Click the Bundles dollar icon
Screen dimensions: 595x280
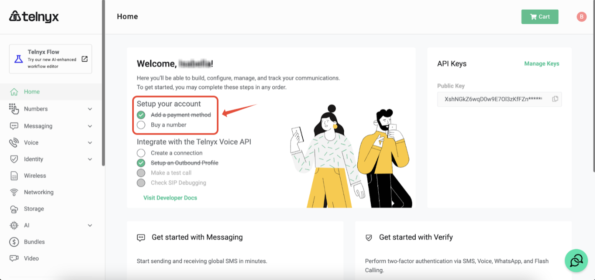14,242
